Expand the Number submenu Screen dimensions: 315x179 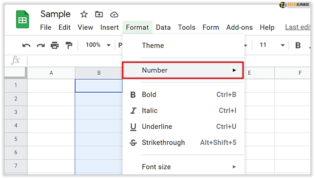(x=184, y=70)
